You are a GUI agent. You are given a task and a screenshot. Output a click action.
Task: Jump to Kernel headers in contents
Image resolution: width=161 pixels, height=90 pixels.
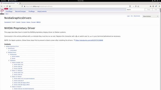16,56
